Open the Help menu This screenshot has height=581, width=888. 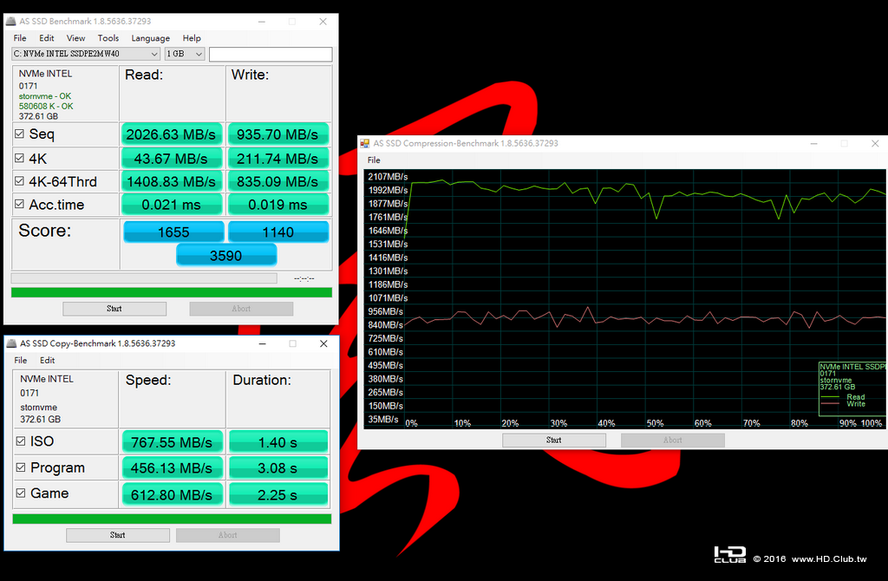[192, 38]
